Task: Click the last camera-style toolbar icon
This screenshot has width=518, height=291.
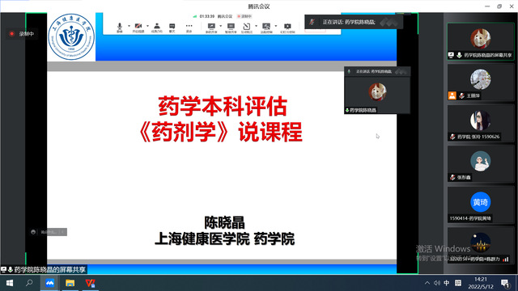Action: pos(287,27)
